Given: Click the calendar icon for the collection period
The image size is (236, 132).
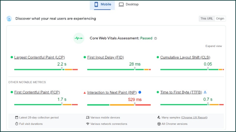Looking at the screenshot, I should pyautogui.click(x=17, y=117).
